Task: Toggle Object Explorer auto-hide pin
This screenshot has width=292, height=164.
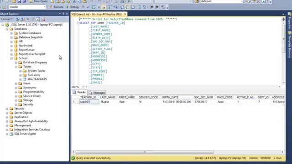Action: tap(63, 14)
